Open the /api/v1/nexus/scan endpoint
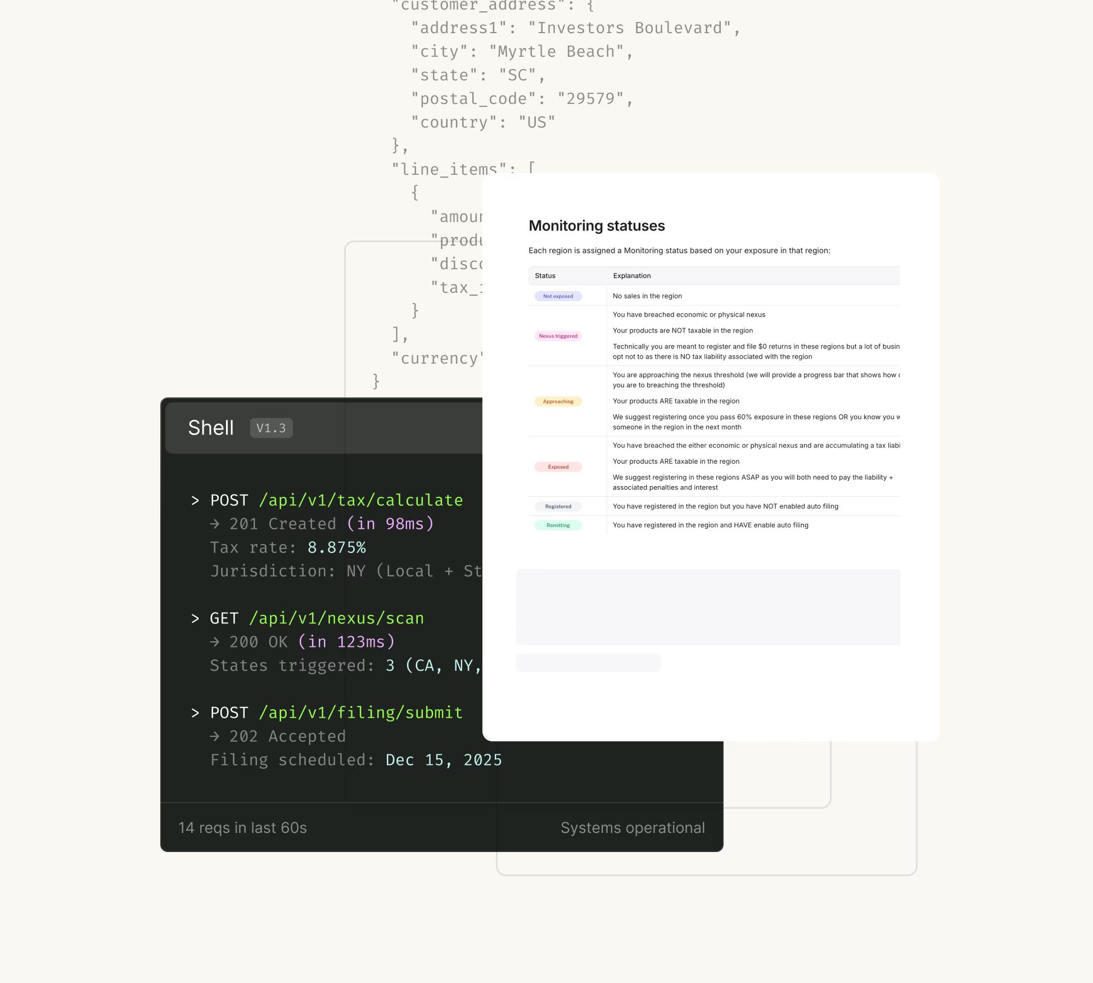 (x=337, y=618)
